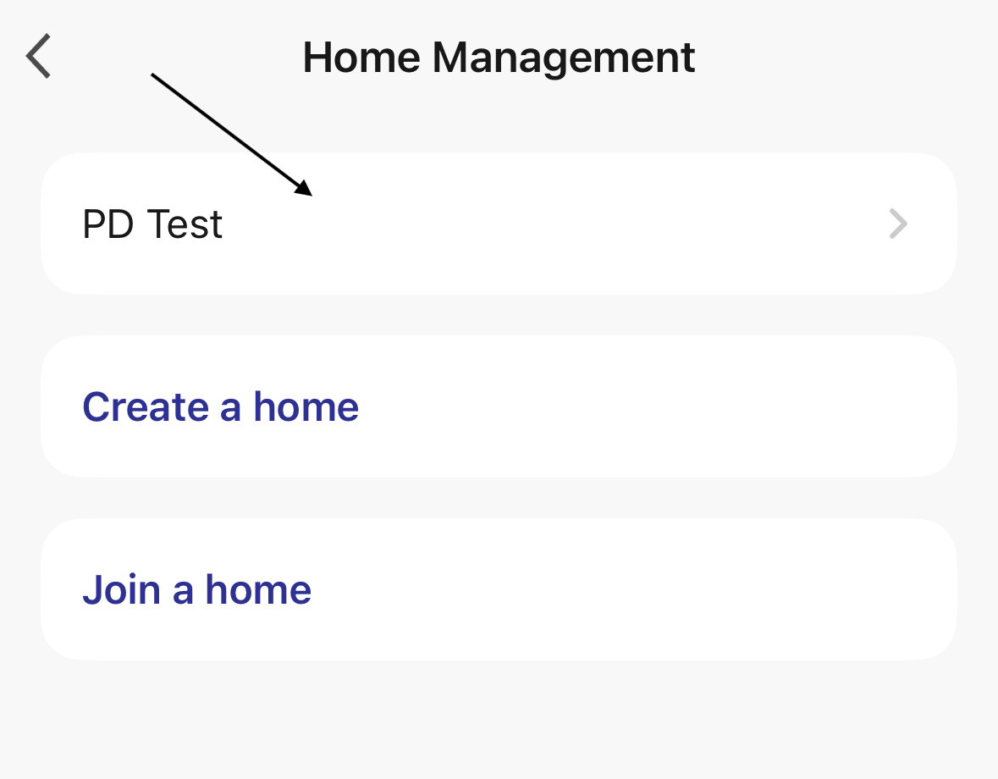The image size is (998, 779).
Task: Tap the back arrow icon
Action: 39,57
